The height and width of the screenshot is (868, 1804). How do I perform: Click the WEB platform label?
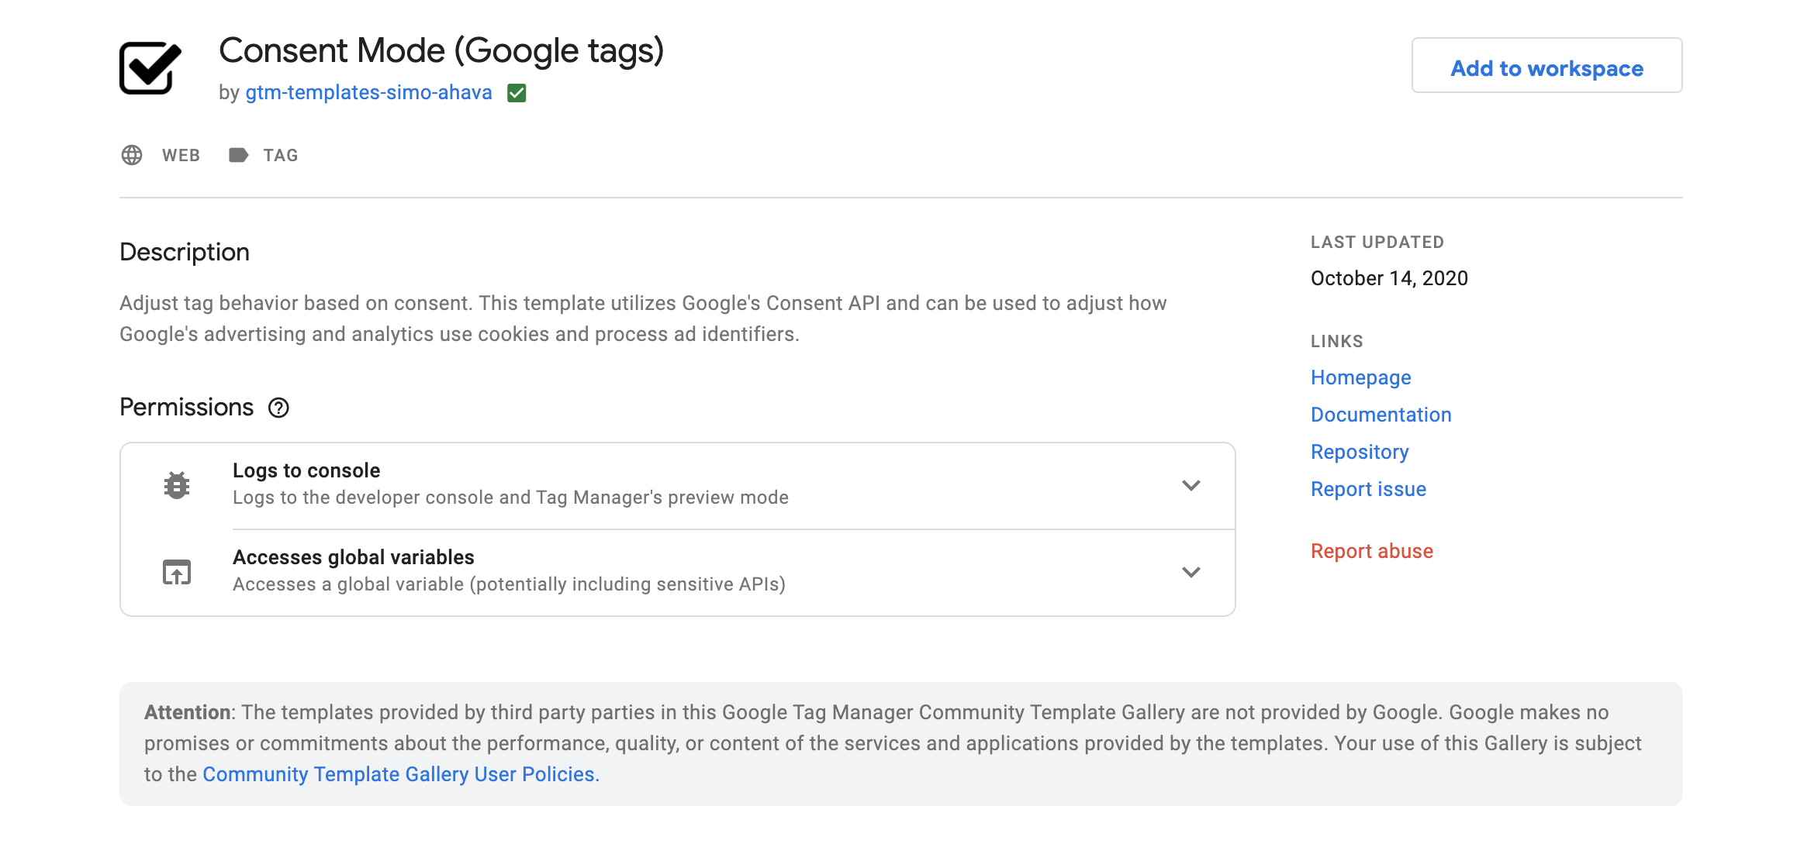[181, 155]
